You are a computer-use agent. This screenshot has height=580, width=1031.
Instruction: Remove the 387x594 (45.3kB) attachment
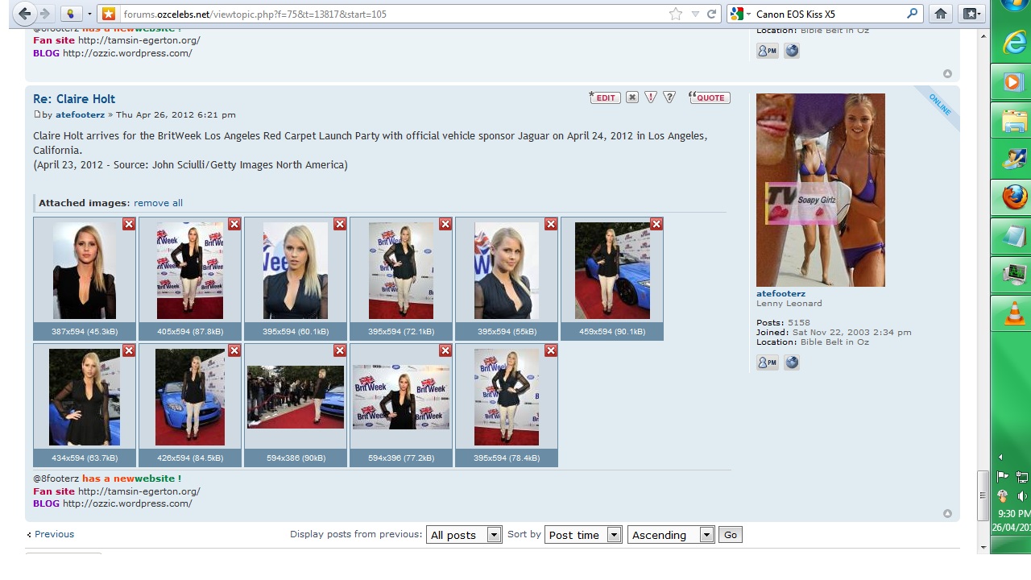click(x=129, y=224)
